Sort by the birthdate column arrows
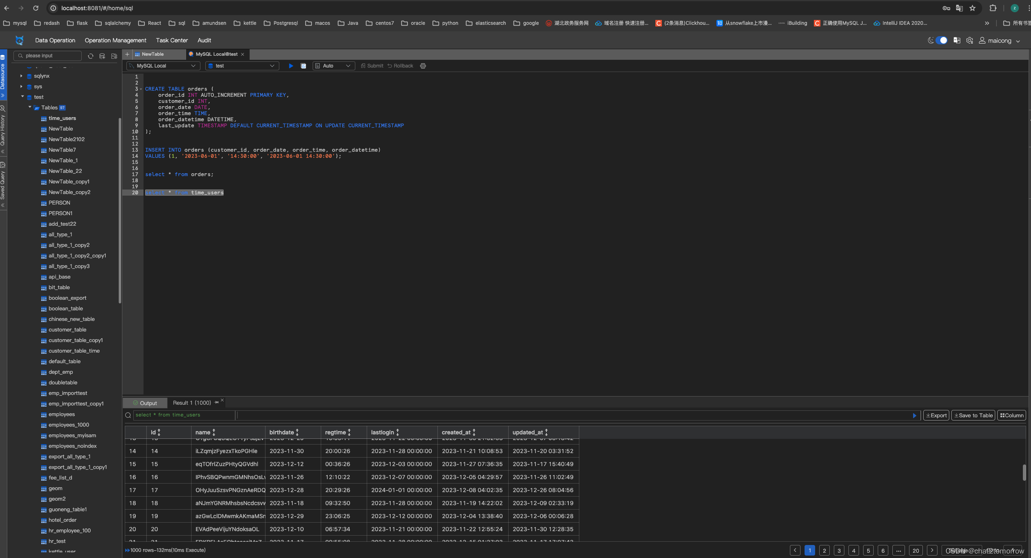Image resolution: width=1031 pixels, height=558 pixels. click(x=297, y=432)
